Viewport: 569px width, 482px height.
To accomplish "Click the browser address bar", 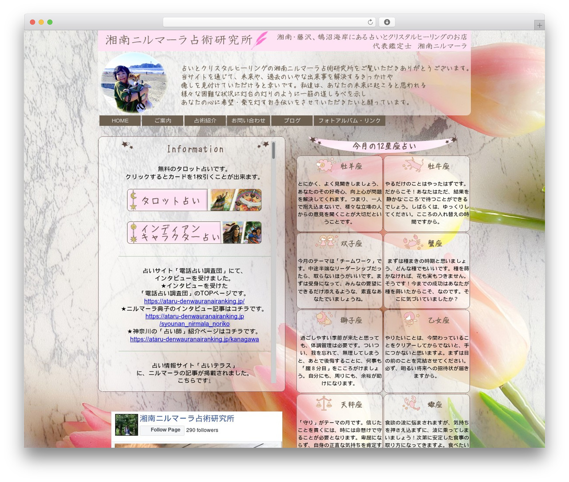I will point(269,22).
